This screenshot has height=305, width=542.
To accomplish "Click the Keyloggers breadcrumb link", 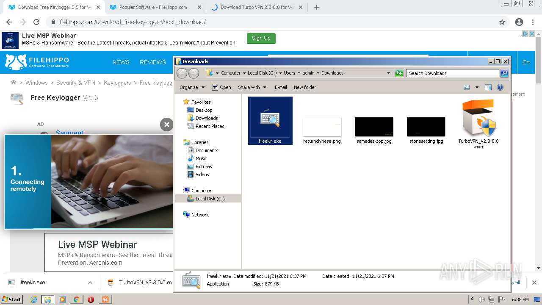I will pyautogui.click(x=117, y=83).
